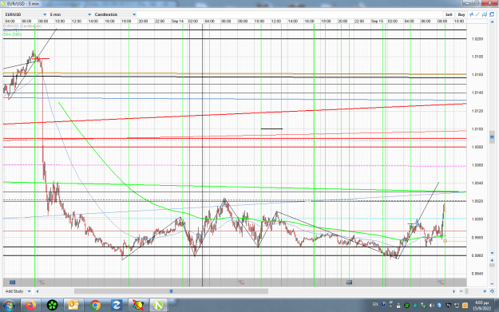Click the detach chart window icon

click(492, 14)
